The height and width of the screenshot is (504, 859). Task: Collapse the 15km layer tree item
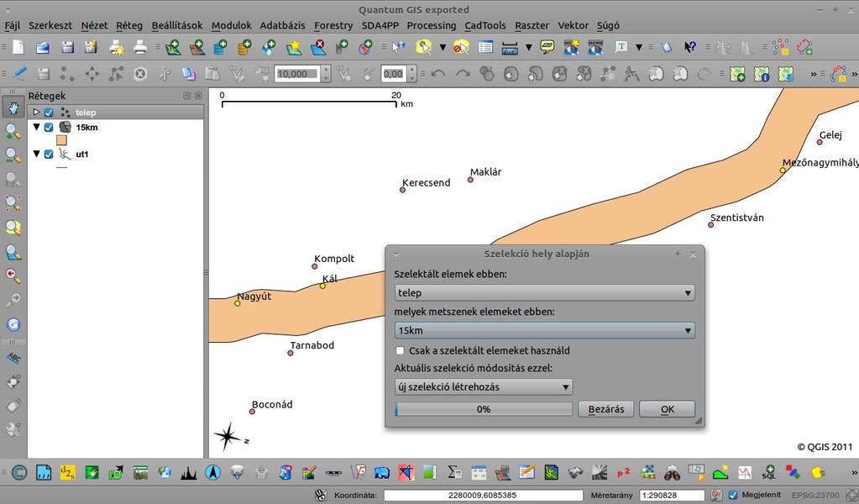coord(36,127)
